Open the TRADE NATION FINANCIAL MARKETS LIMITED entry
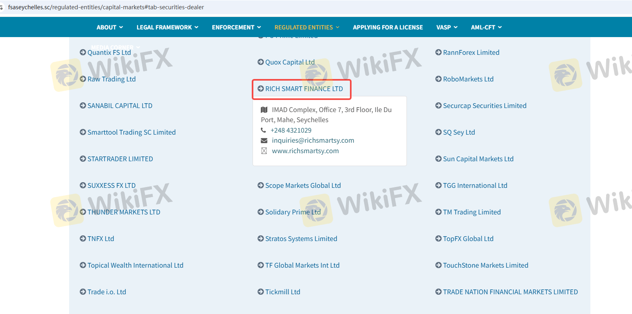This screenshot has width=632, height=314. click(x=510, y=292)
